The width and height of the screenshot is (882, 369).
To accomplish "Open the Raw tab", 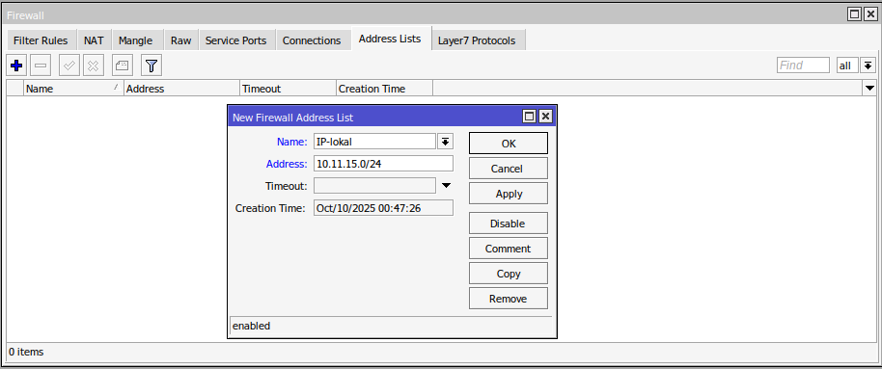I will pyautogui.click(x=181, y=40).
